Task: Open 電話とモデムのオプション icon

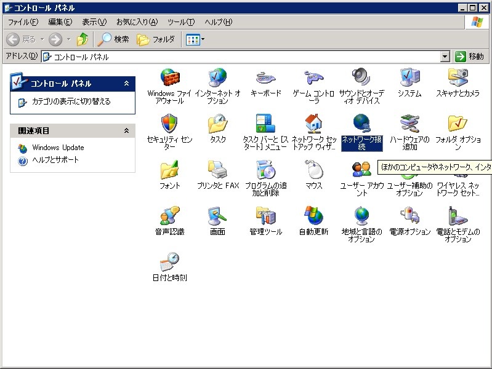Action: 458,216
